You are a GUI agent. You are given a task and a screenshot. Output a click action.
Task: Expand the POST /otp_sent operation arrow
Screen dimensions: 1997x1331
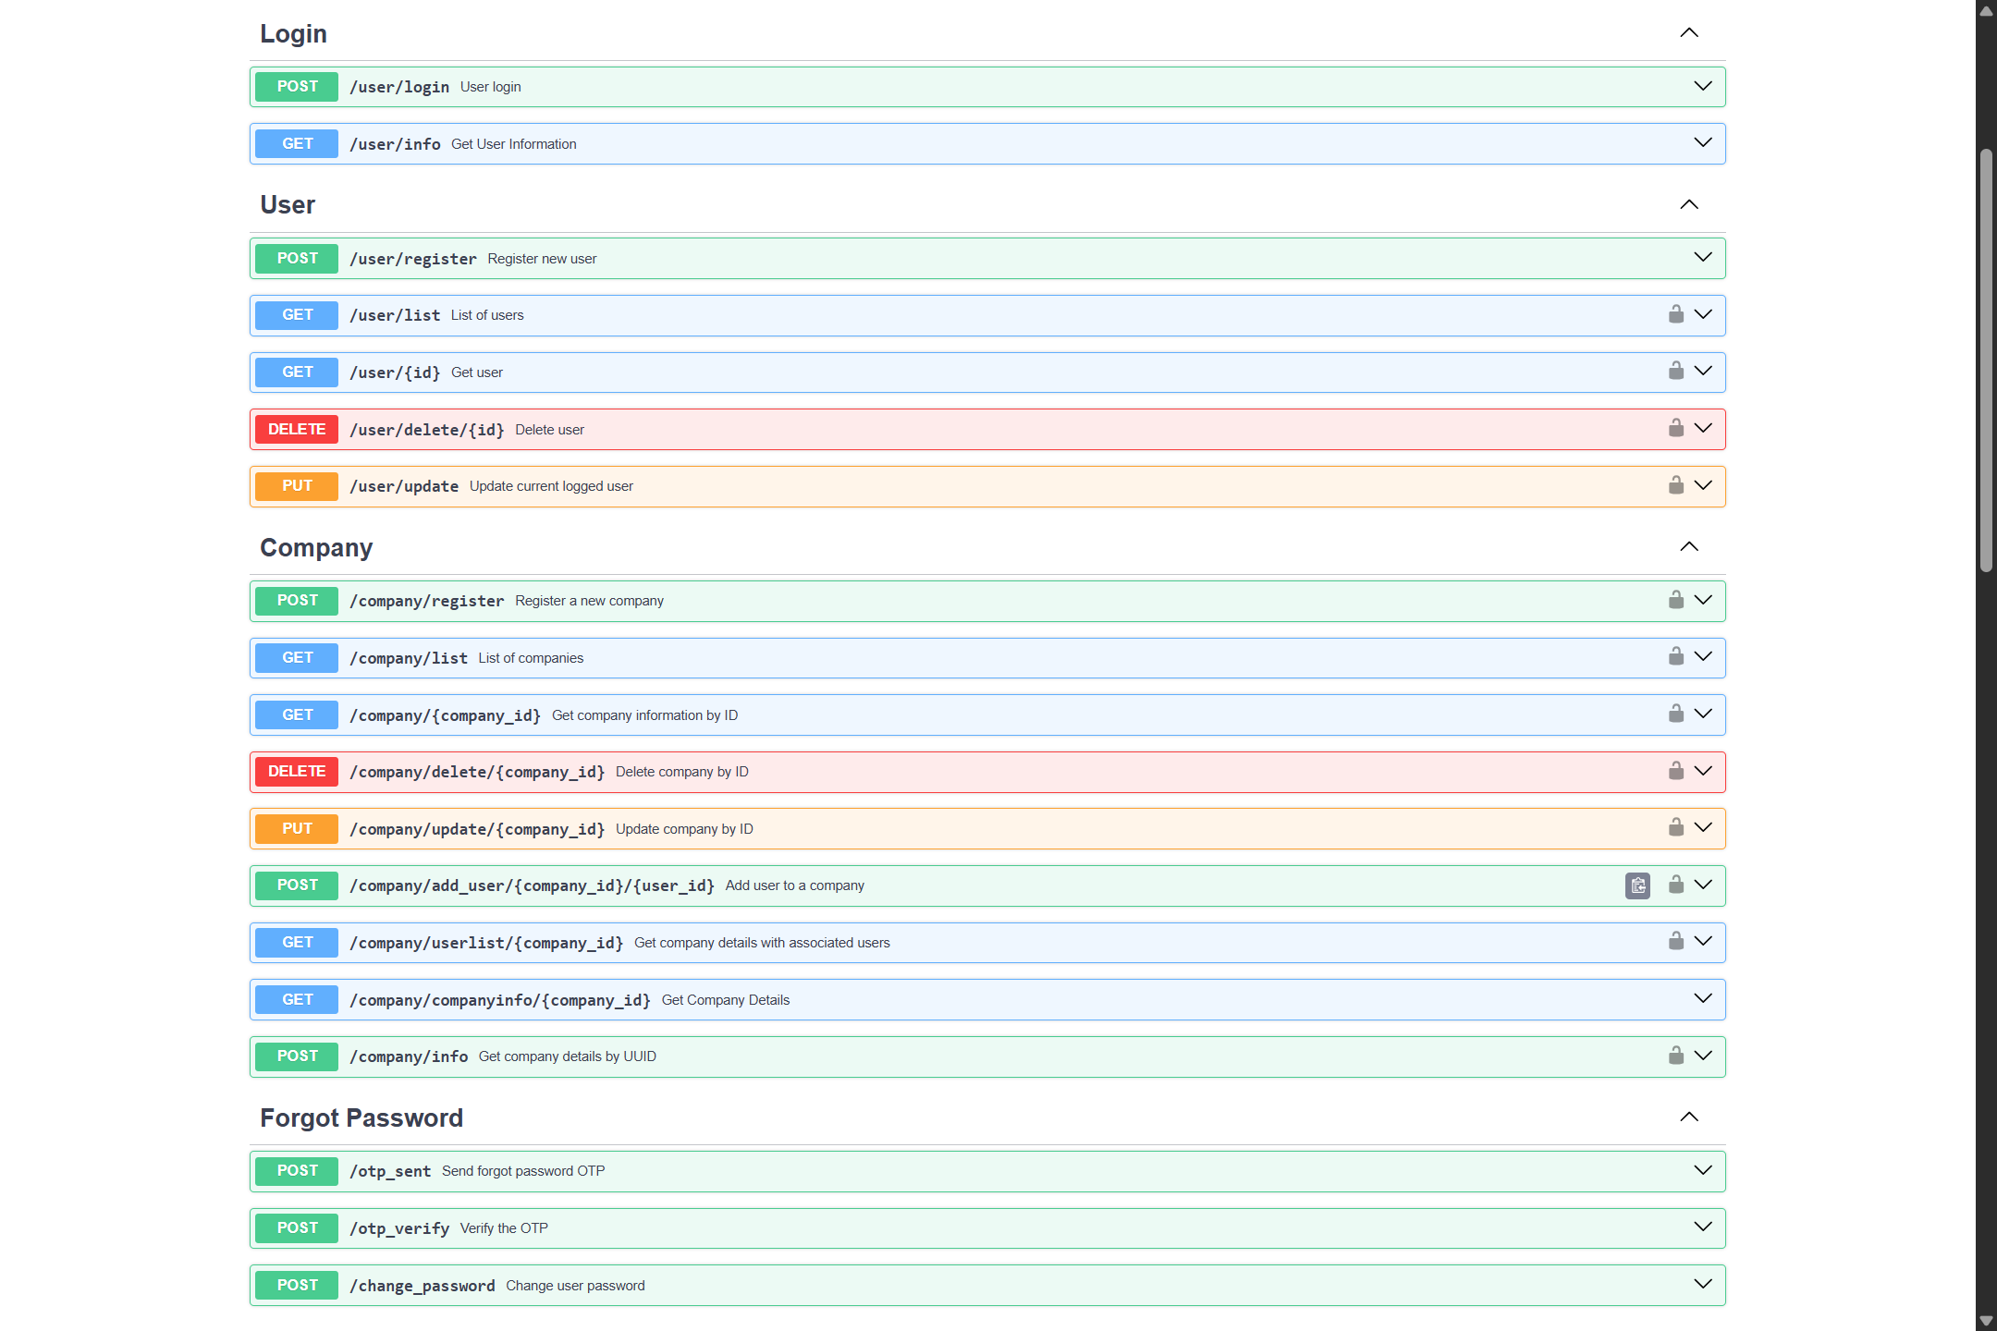coord(1702,1171)
